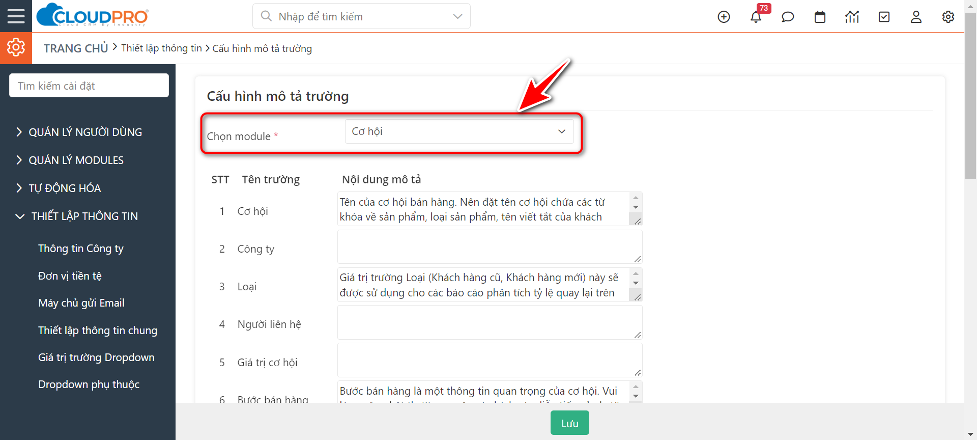The height and width of the screenshot is (440, 977).
Task: Open the tasks checkbox icon
Action: coord(884,17)
